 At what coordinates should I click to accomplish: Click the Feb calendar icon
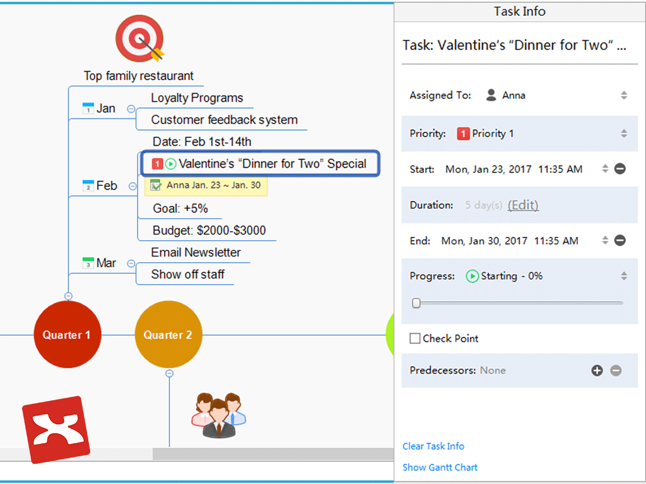[88, 186]
